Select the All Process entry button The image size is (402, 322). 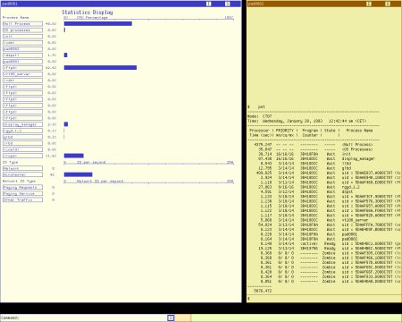(22, 24)
